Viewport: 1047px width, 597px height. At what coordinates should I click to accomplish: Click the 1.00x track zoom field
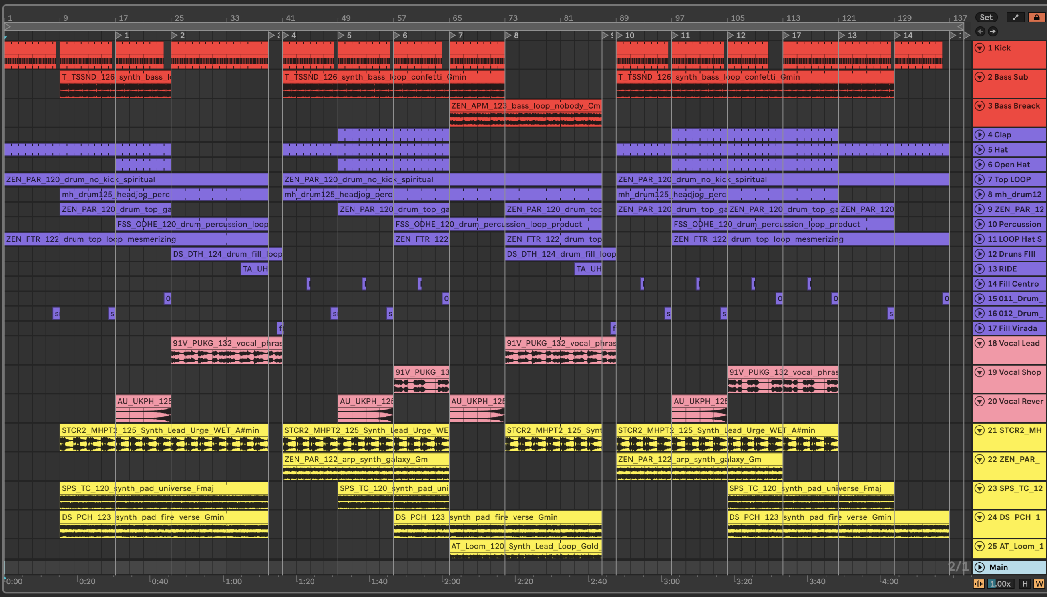point(1000,583)
